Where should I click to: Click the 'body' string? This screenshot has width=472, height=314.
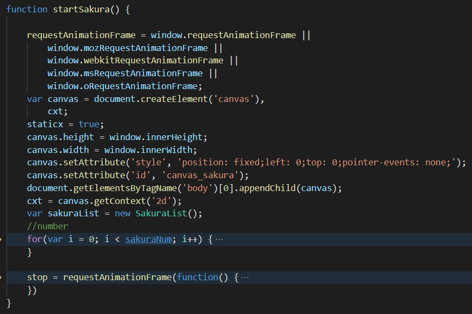(198, 188)
